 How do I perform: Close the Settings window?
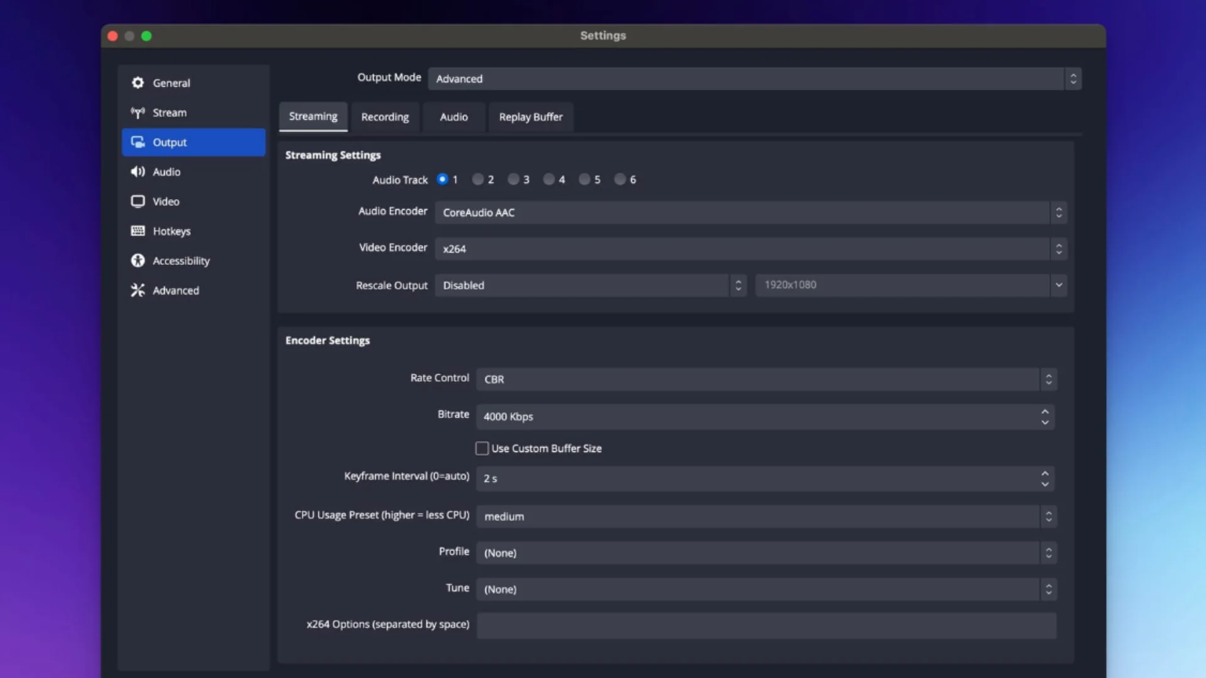[113, 36]
